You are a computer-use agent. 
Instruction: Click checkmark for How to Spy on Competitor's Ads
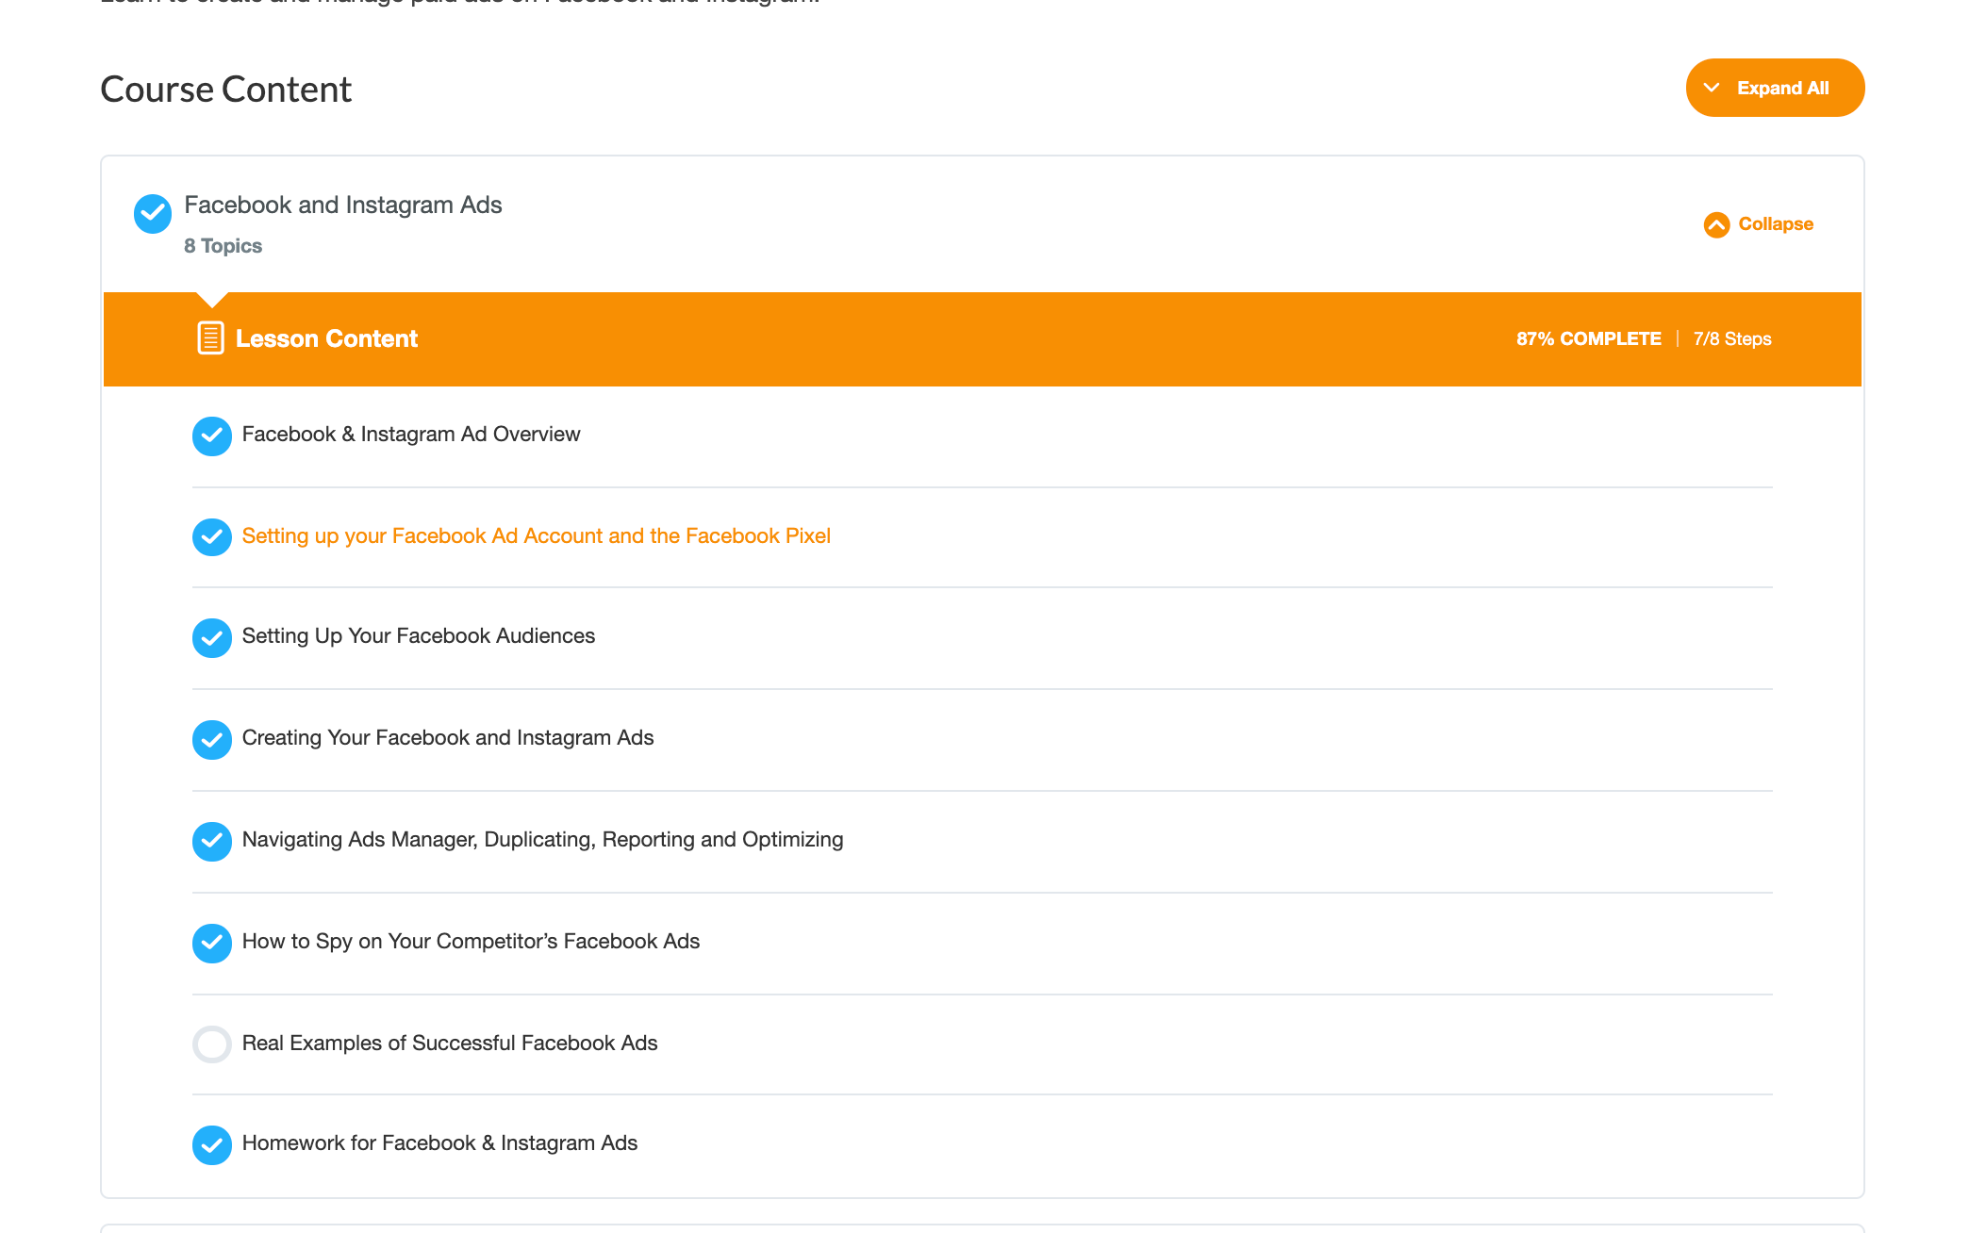[x=212, y=944]
